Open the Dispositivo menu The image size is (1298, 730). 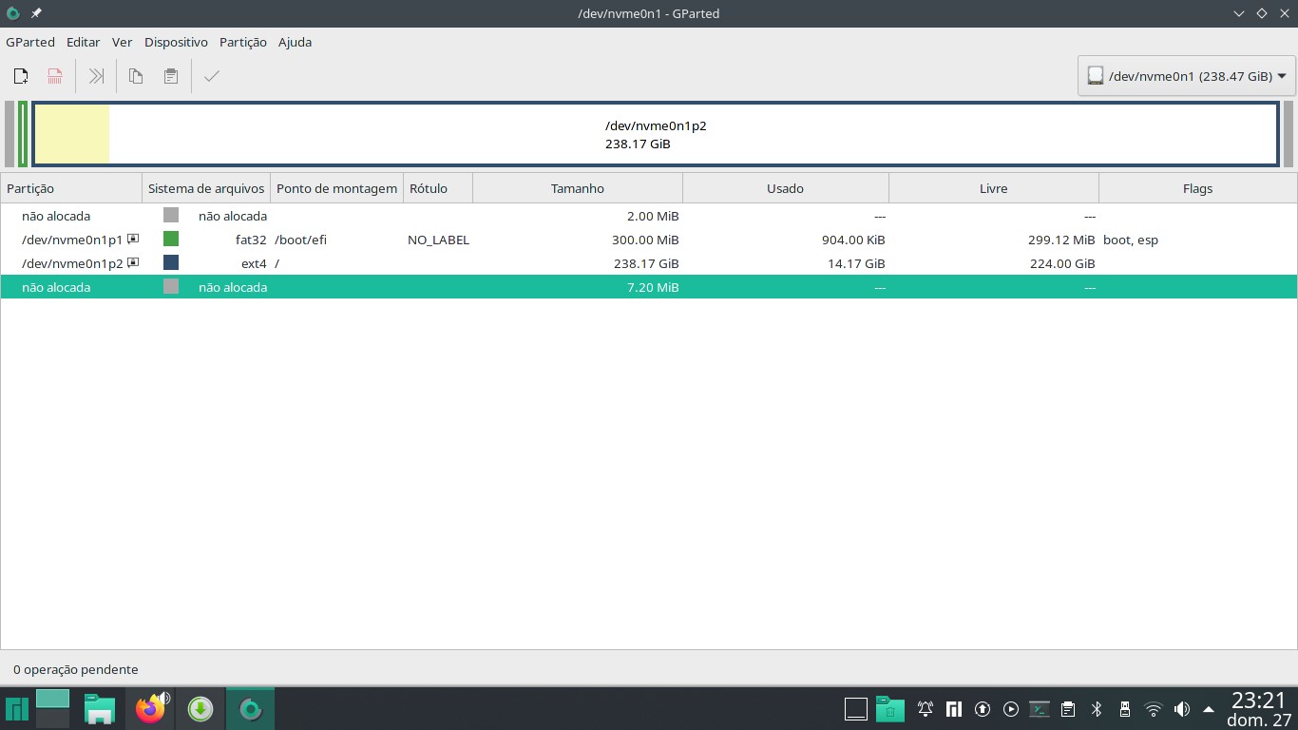[176, 42]
